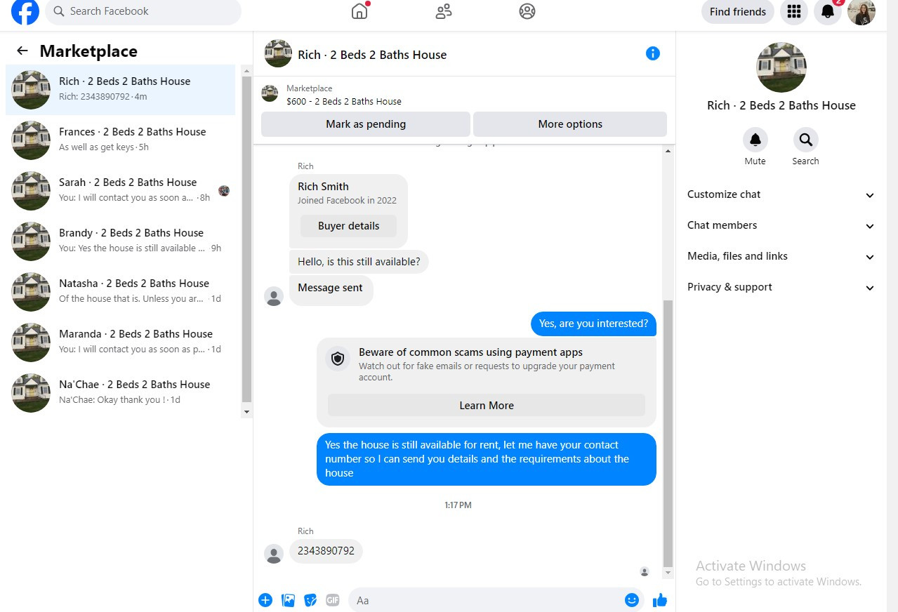Search in conversation using magnifier icon
The image size is (898, 612).
point(806,140)
